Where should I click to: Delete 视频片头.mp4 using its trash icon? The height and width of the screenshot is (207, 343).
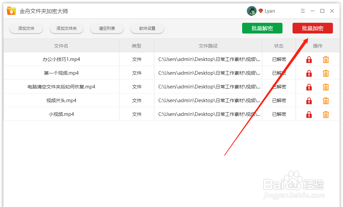tap(326, 100)
